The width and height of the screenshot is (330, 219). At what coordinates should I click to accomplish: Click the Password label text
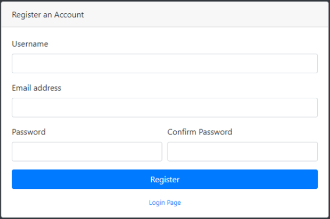pos(29,132)
